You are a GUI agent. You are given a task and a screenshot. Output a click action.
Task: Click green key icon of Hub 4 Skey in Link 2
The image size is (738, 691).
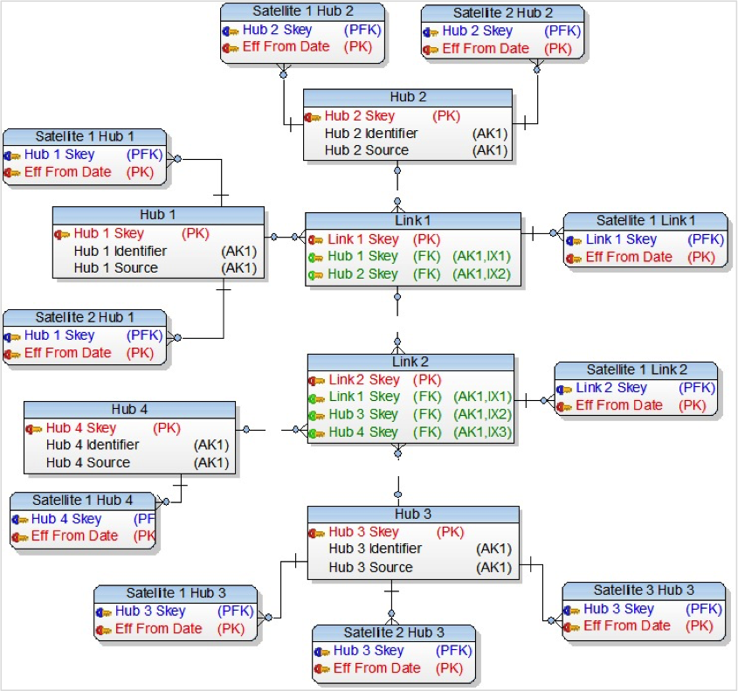coord(316,433)
